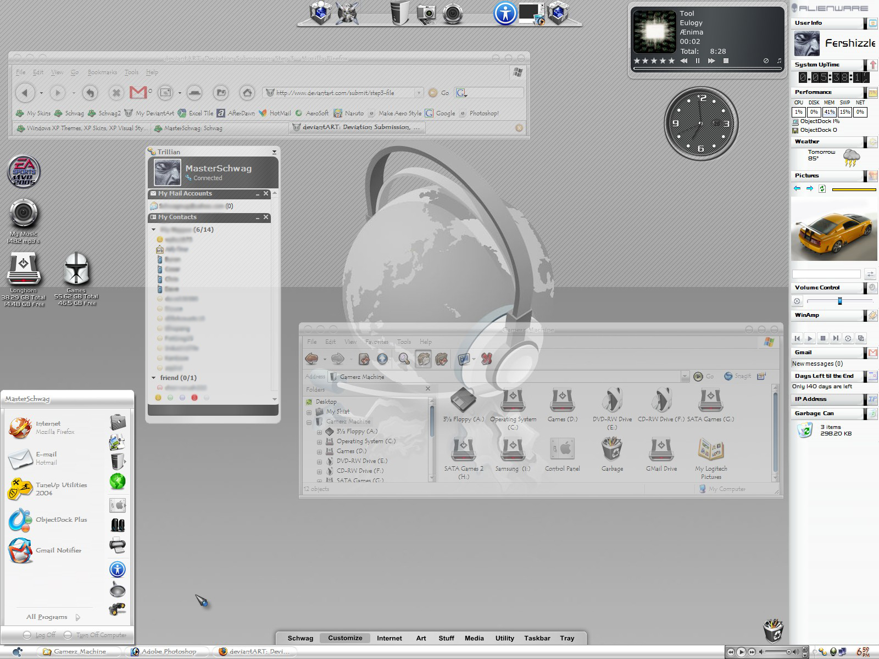The height and width of the screenshot is (659, 879).
Task: Click the Firefox Home button
Action: pyautogui.click(x=247, y=93)
